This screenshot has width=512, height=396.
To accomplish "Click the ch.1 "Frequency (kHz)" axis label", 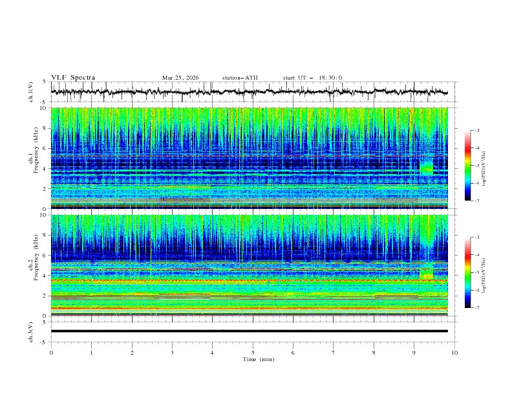I will pos(36,150).
